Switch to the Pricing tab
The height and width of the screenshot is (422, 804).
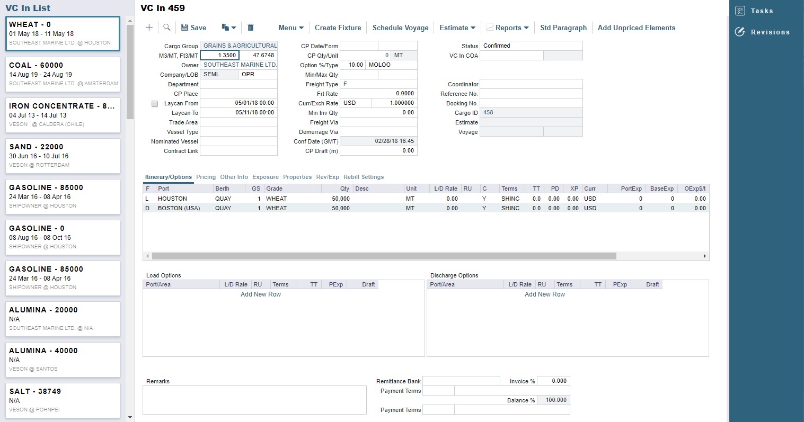206,177
